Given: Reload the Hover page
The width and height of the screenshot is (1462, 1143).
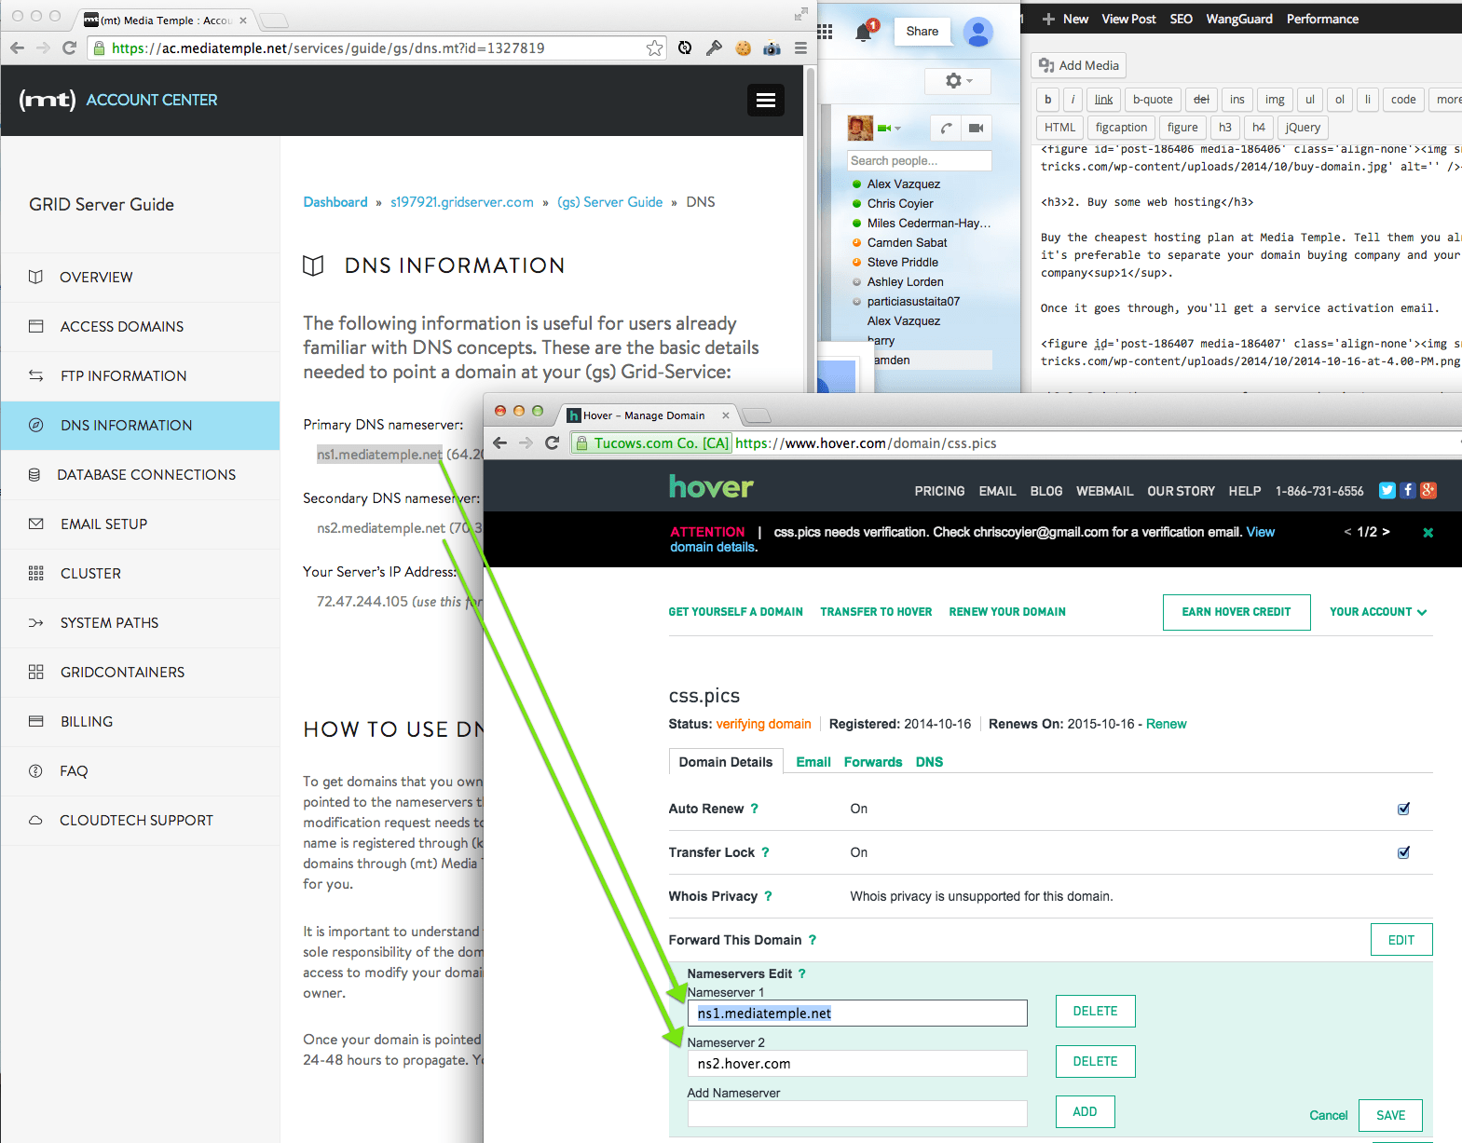Looking at the screenshot, I should click(552, 442).
